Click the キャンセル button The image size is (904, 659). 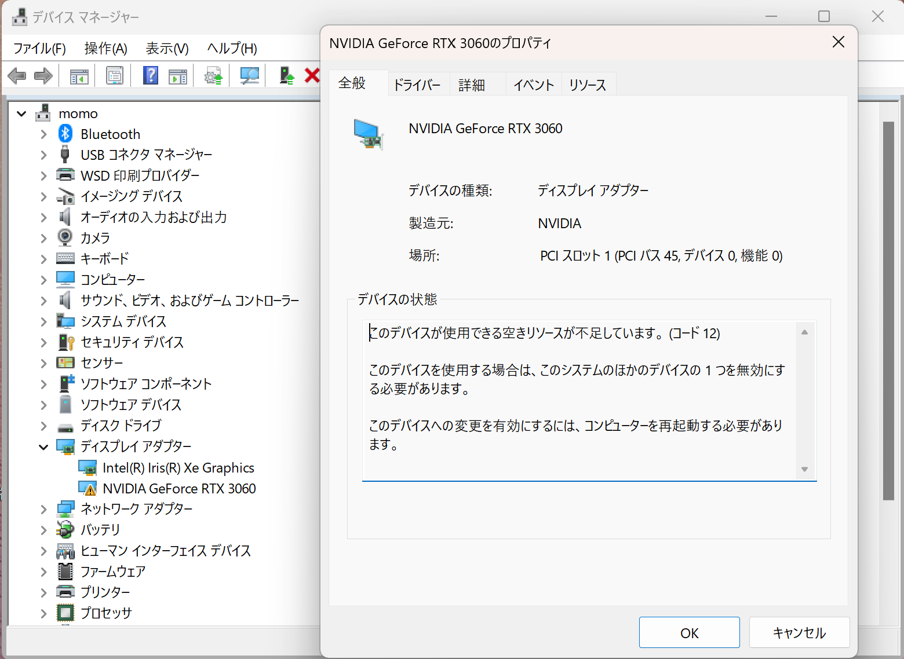(x=799, y=632)
